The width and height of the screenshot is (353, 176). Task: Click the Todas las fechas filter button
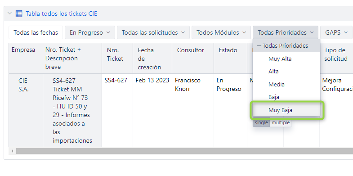36,32
